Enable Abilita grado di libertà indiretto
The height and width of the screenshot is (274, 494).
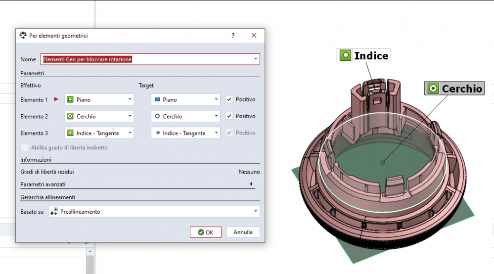24,147
